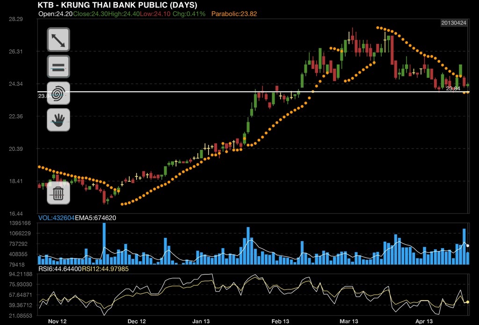The image size is (479, 325).
Task: Click the 1395166 volume axis label
Action: [20, 223]
